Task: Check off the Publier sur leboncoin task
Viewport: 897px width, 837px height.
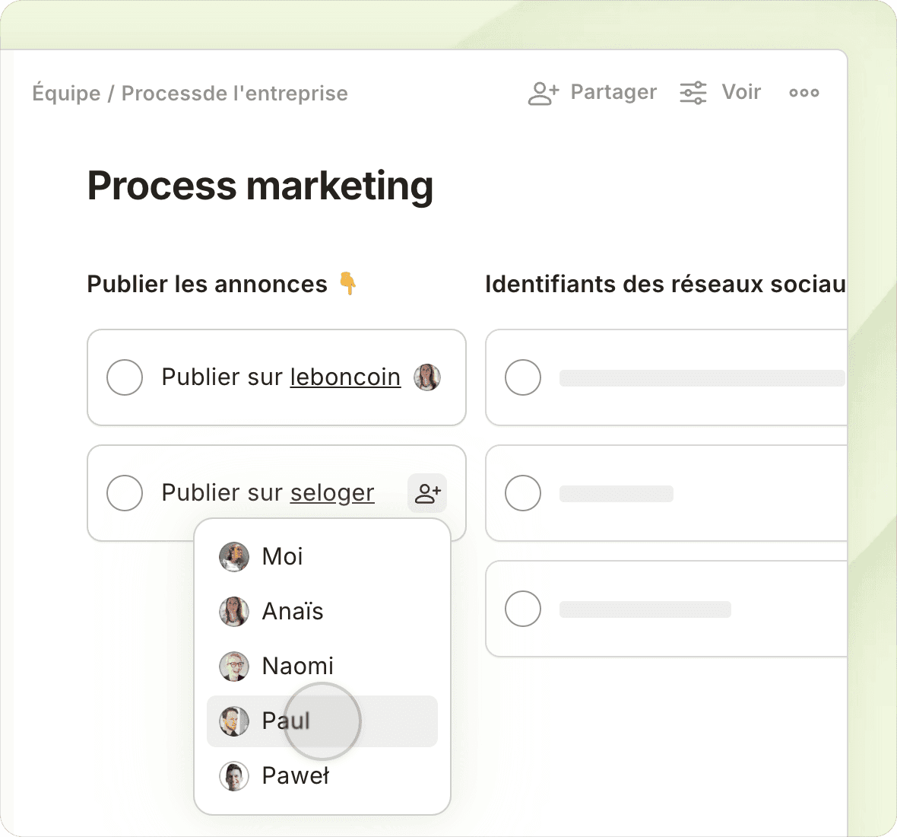Action: (125, 377)
